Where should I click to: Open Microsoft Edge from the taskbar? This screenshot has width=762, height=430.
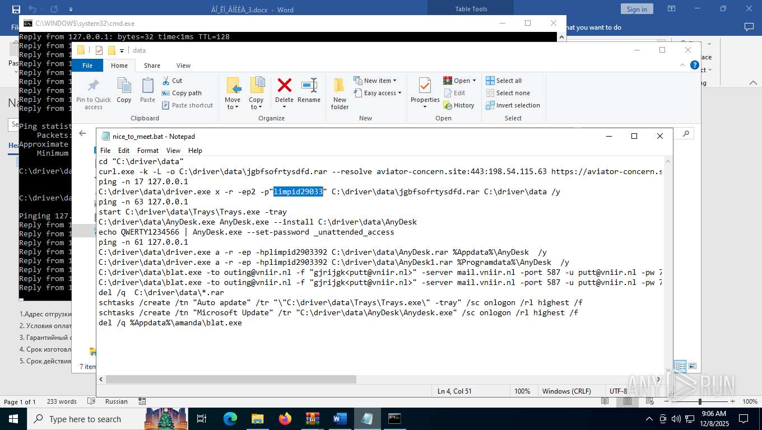[230, 419]
